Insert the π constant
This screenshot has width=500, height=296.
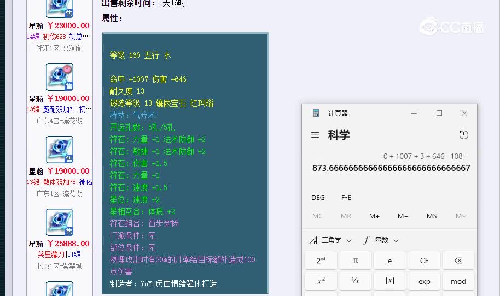[355, 261]
